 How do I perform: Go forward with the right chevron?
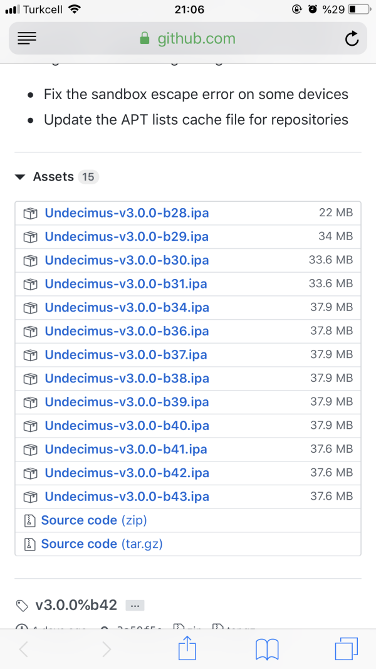pos(107,648)
